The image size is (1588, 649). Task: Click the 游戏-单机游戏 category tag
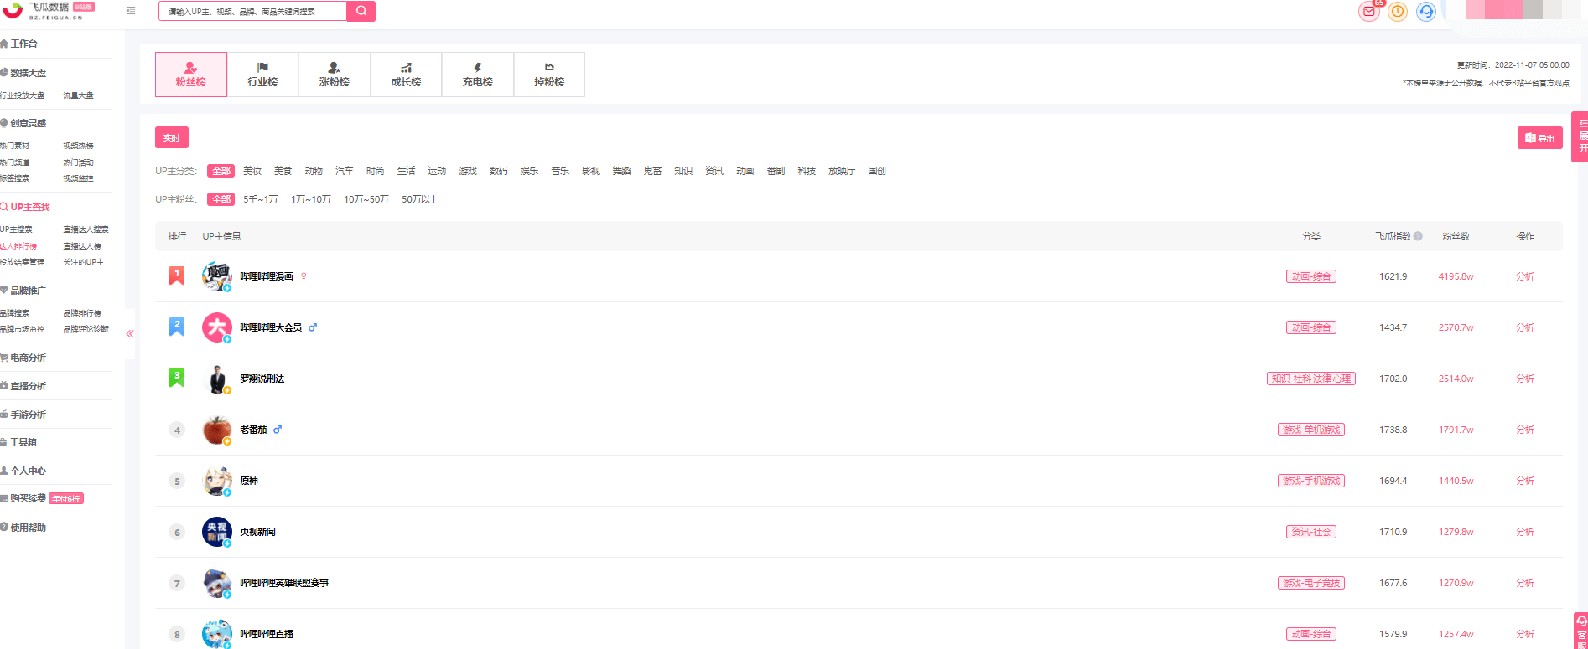pyautogui.click(x=1311, y=430)
